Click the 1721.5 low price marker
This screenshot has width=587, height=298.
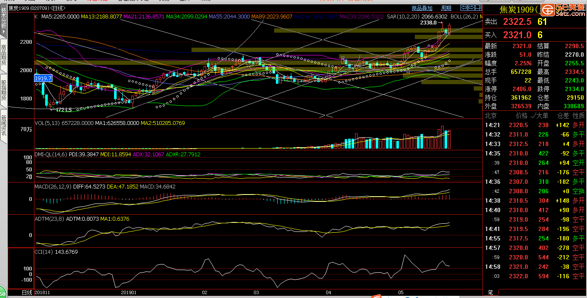click(x=63, y=110)
